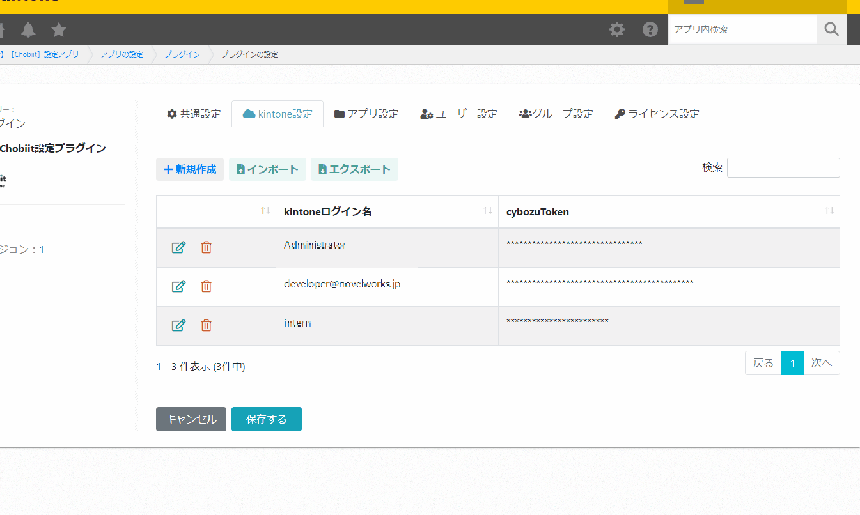
Task: Open the help question mark icon
Action: (x=650, y=29)
